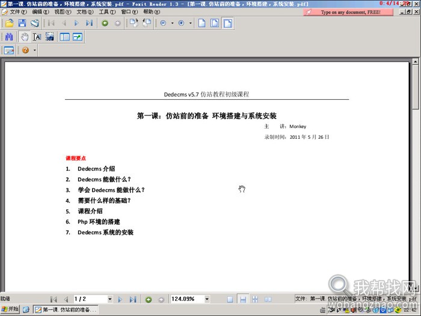Screen dimensions: 421x316
Task: Click 'Php 环境的搭建' list item text
Action: pyautogui.click(x=99, y=222)
